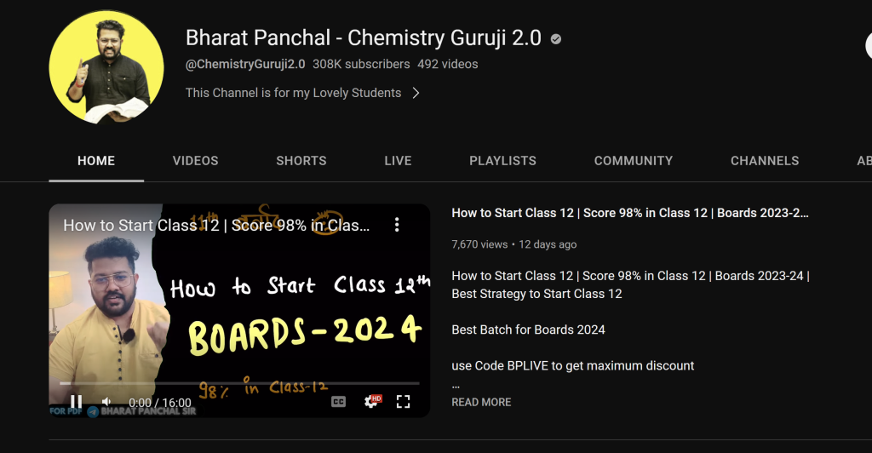
Task: Click the verified badge next to channel name
Action: (555, 39)
